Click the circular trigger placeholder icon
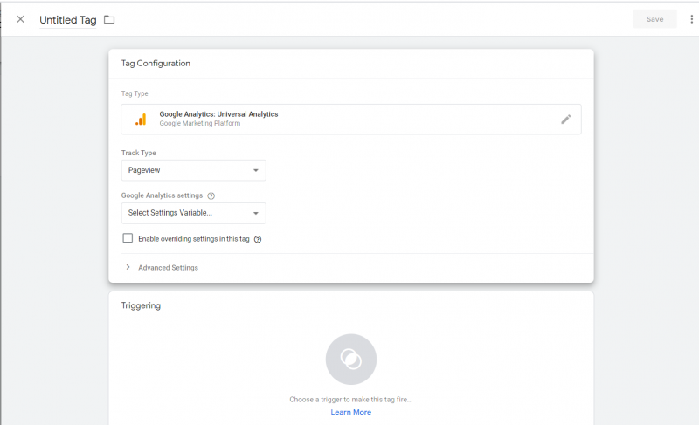The width and height of the screenshot is (699, 425). tap(351, 360)
